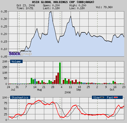Image resolution: width=127 pixels, height=123 pixels.
Task: Click the Aug month label on date axis
Action: point(39,90)
